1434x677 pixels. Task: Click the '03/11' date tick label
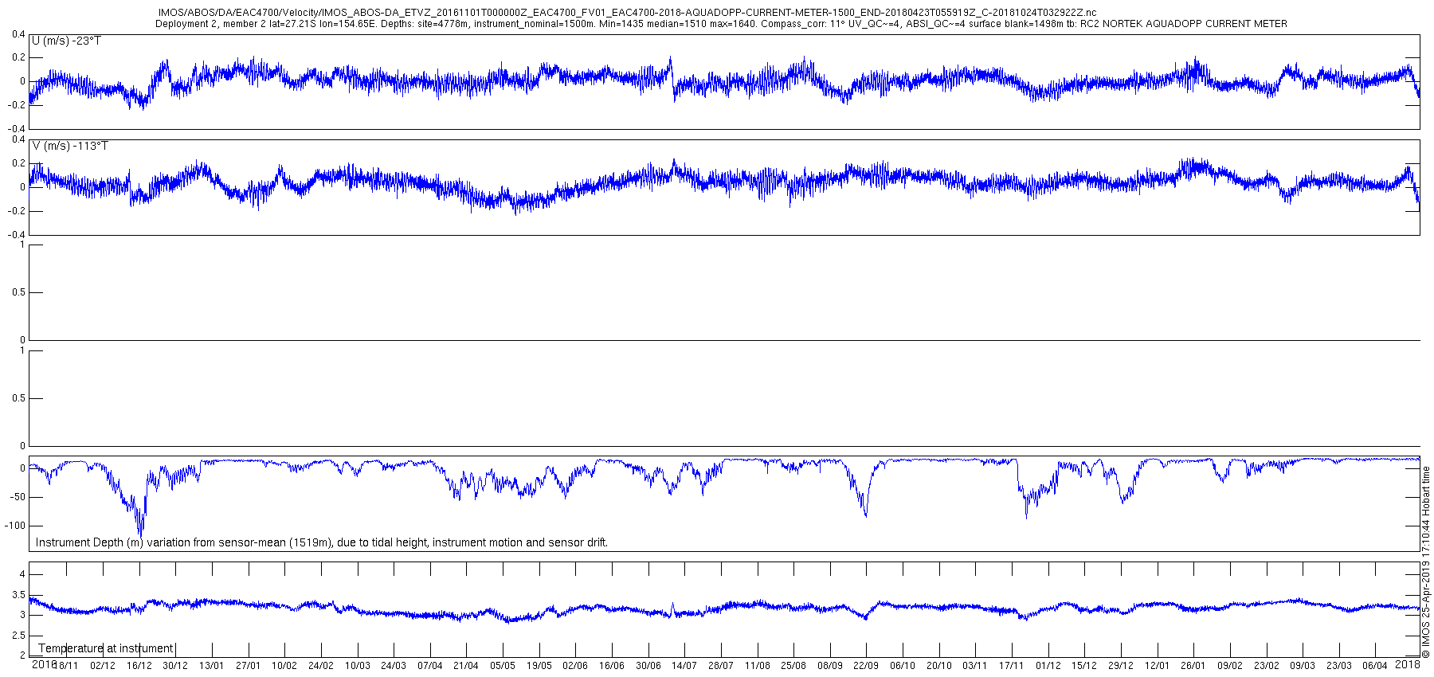(975, 665)
